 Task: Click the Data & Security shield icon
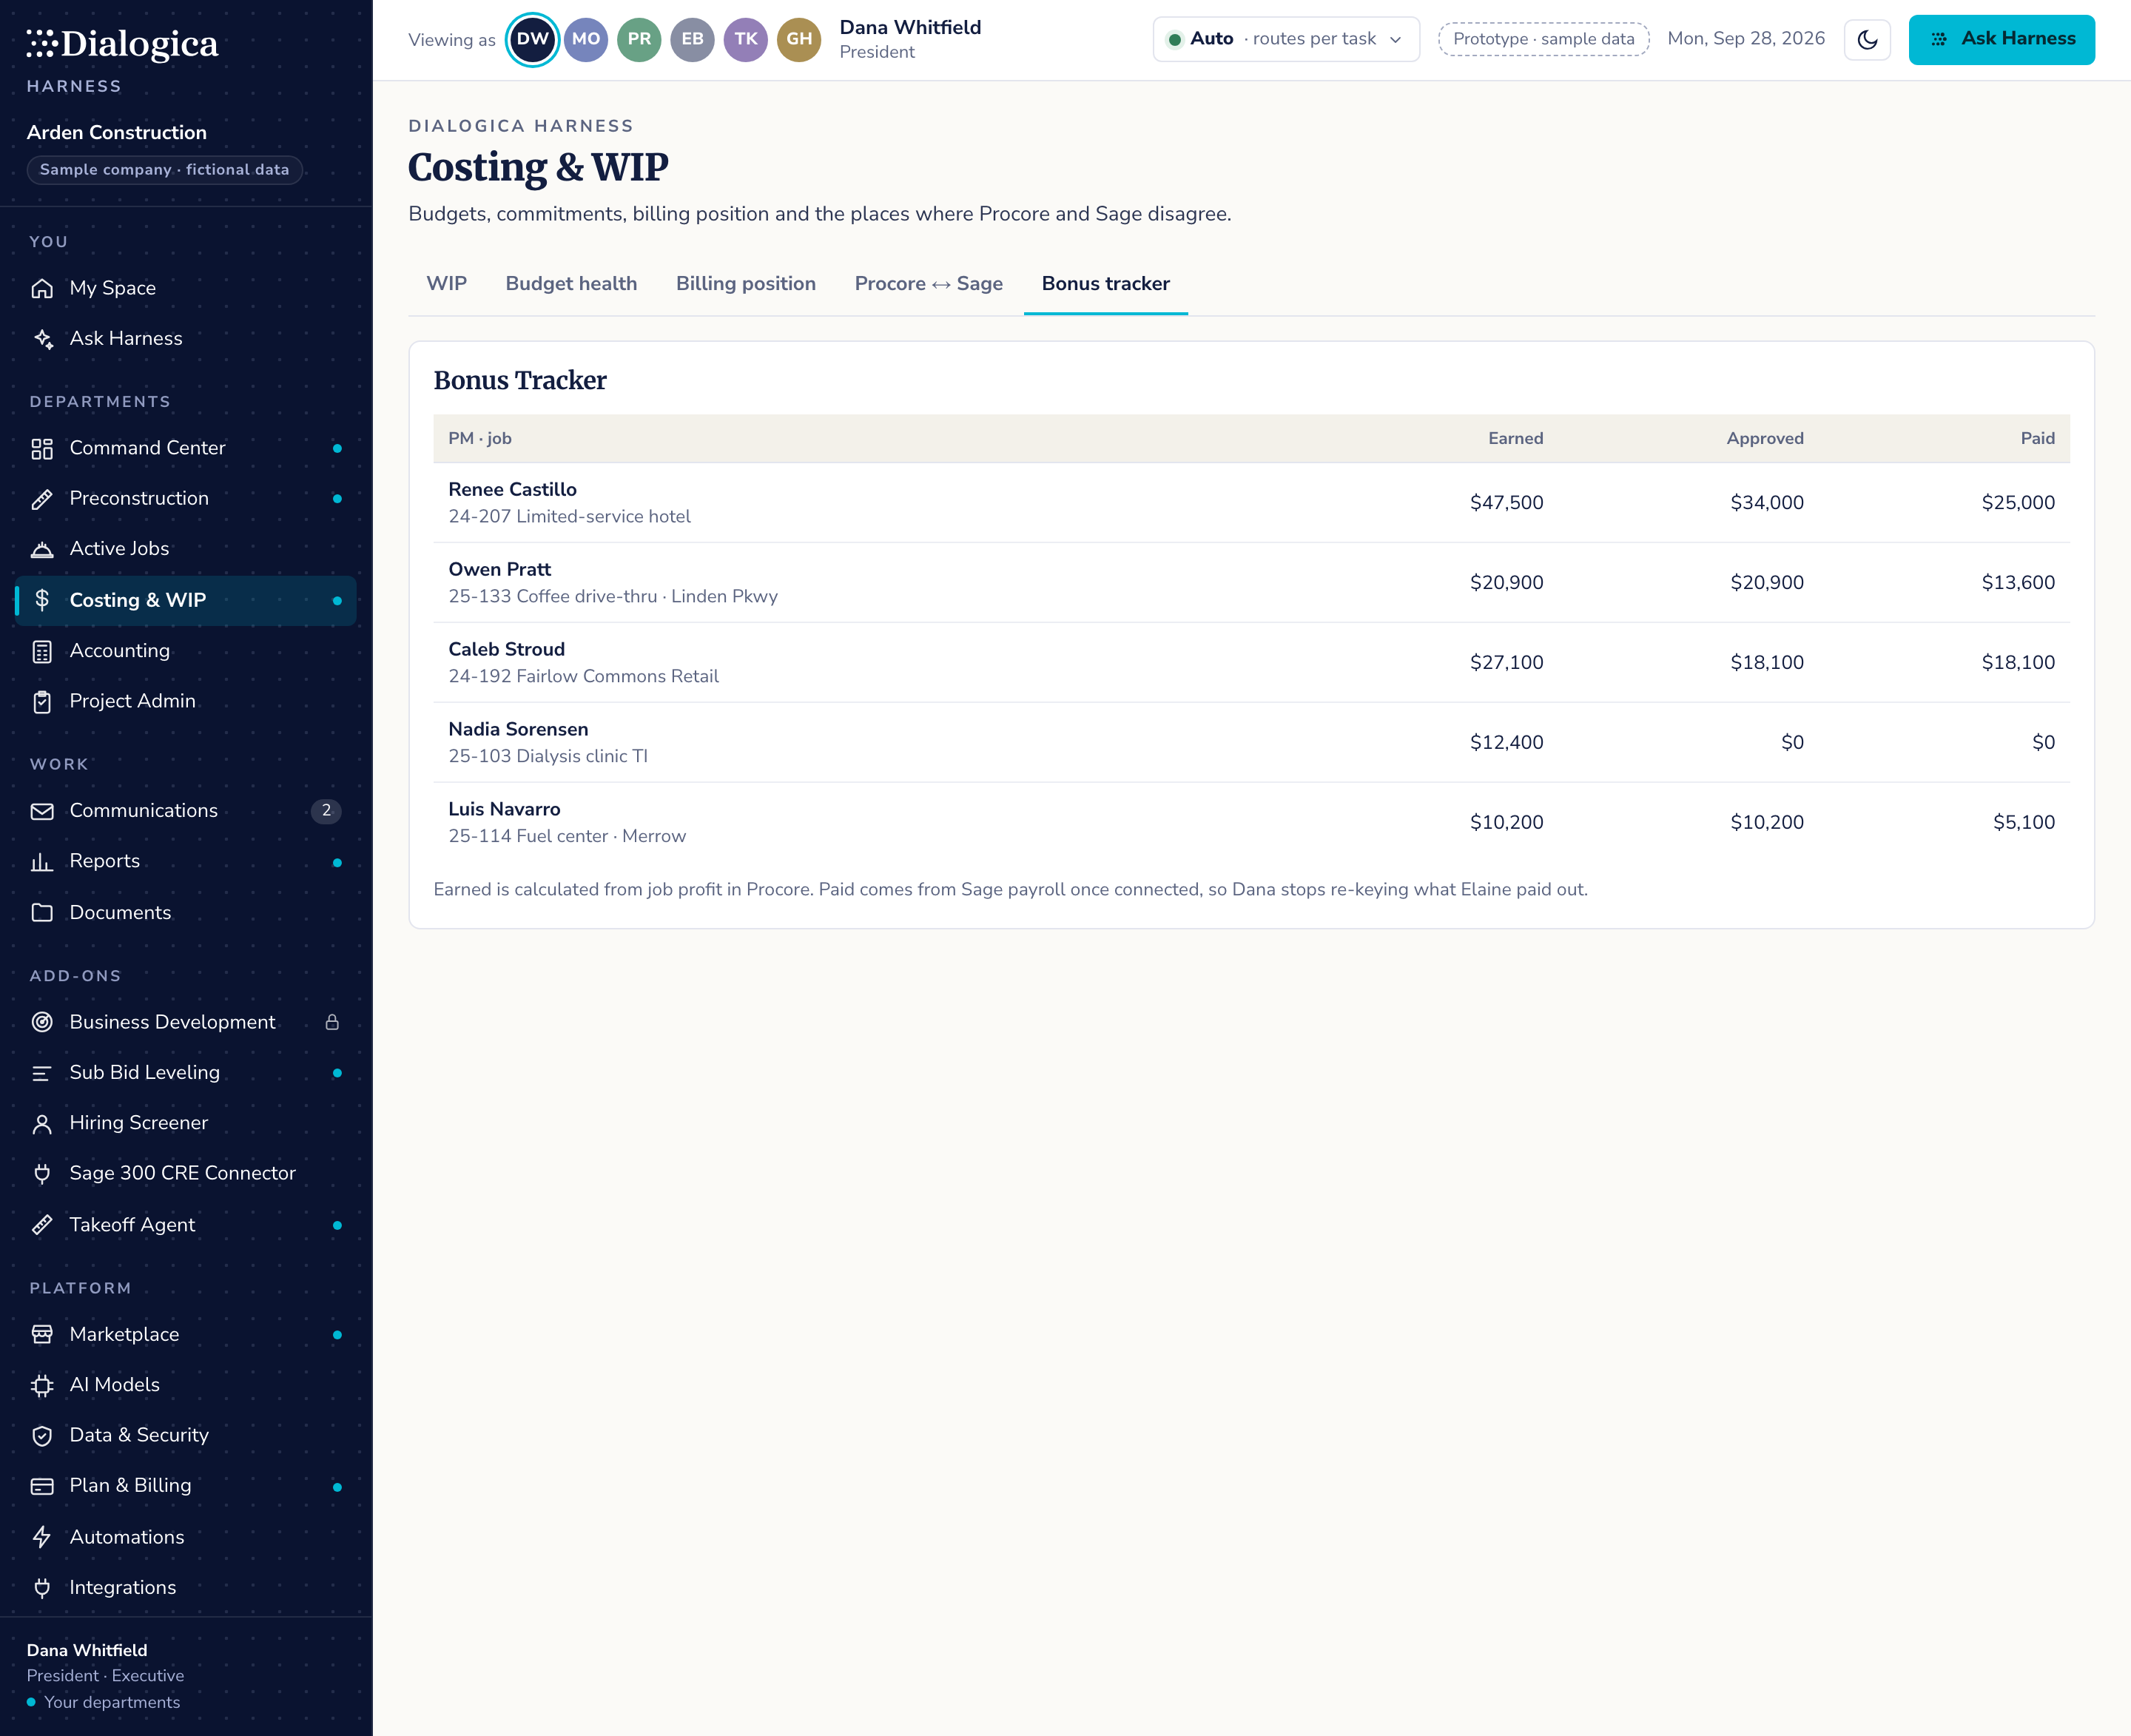point(42,1435)
